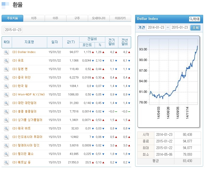Switch to the 미주 tab
This screenshot has width=205, height=170.
(34, 18)
